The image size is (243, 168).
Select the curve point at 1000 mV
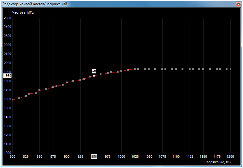coord(121,71)
